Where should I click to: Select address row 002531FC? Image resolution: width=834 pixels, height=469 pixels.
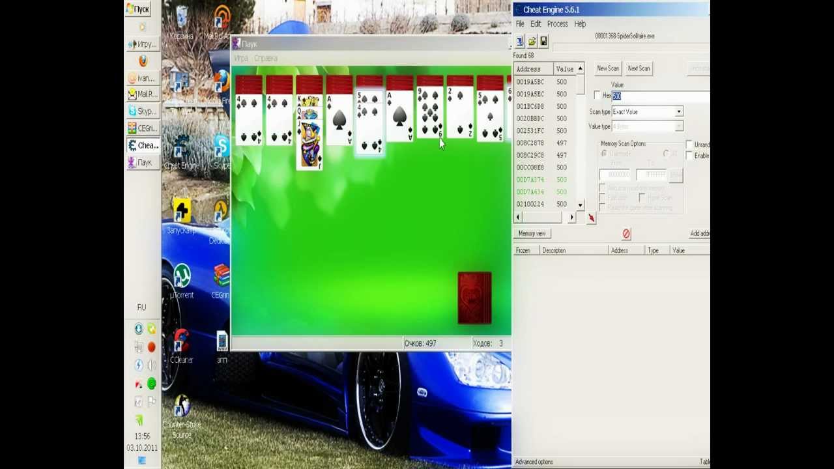[545, 131]
